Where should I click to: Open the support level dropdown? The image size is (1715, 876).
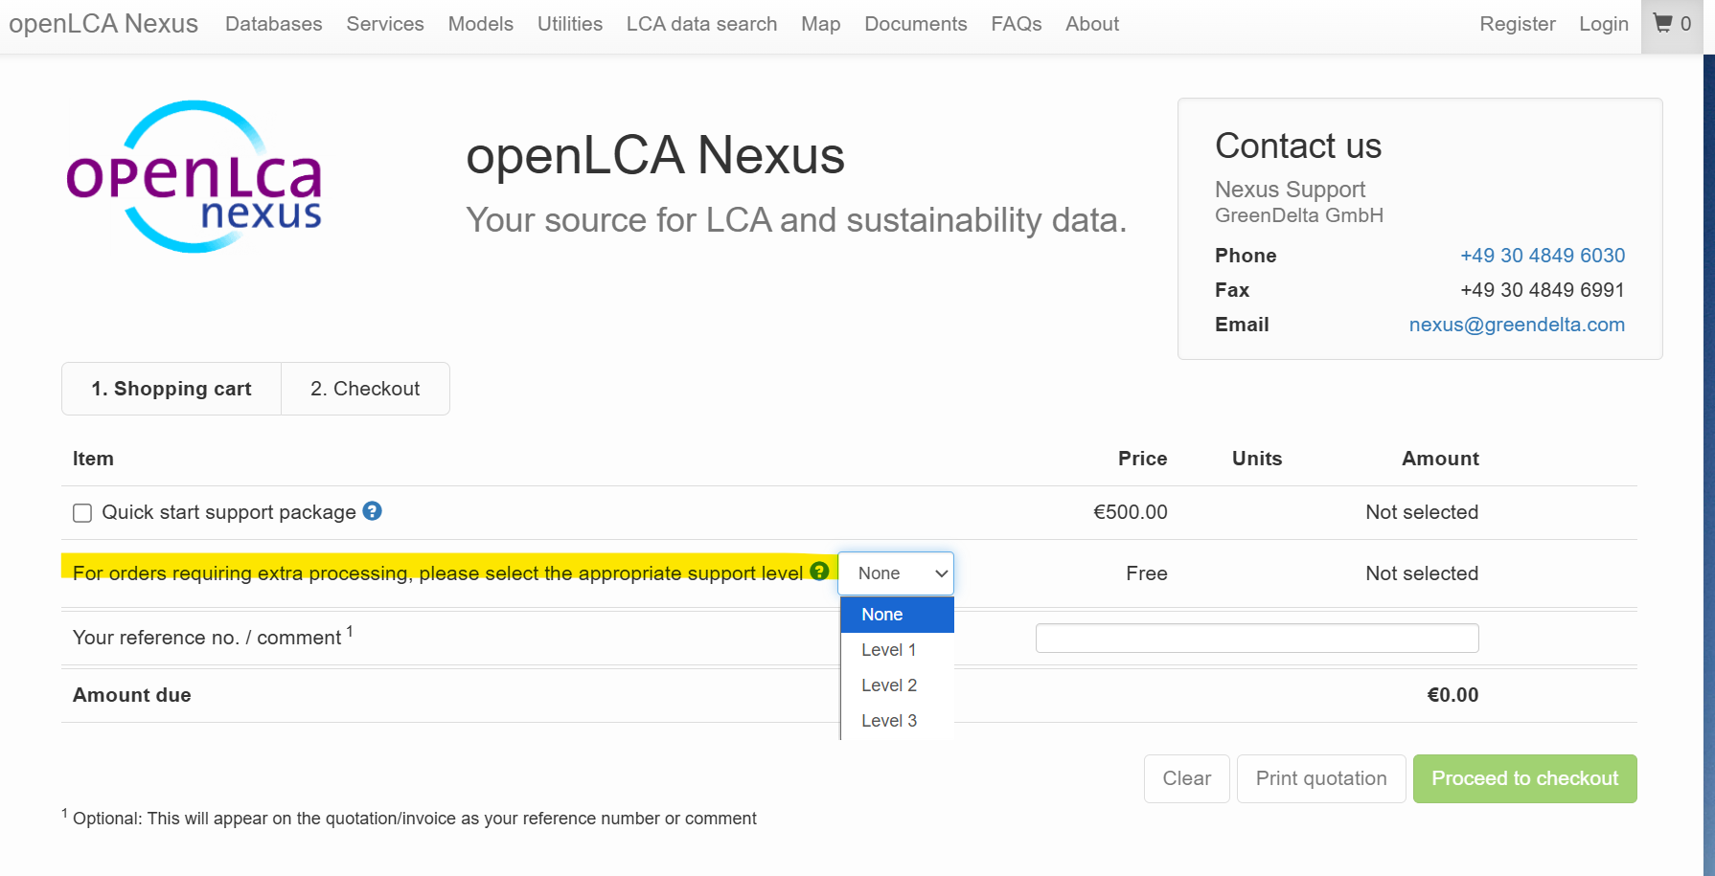(x=896, y=573)
